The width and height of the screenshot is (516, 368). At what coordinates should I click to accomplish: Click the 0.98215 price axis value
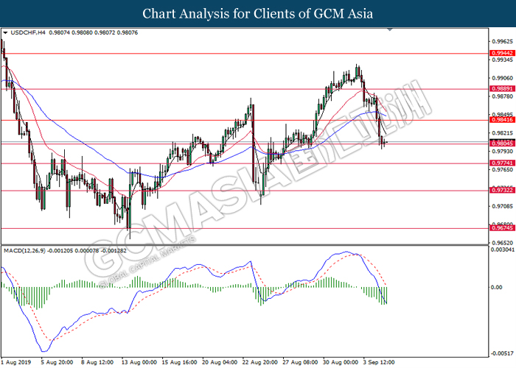503,133
